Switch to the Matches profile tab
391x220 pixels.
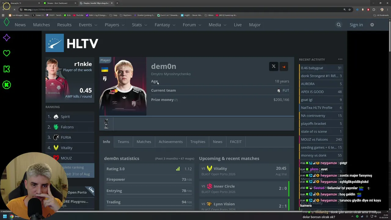pyautogui.click(x=144, y=142)
